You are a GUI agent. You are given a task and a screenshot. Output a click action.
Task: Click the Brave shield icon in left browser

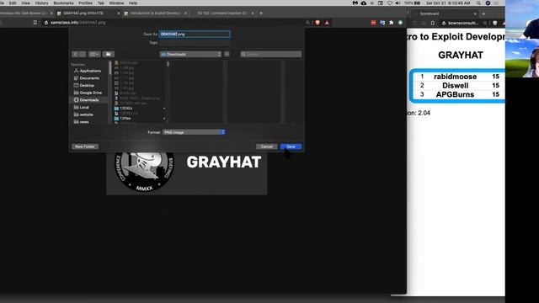[x=318, y=23]
